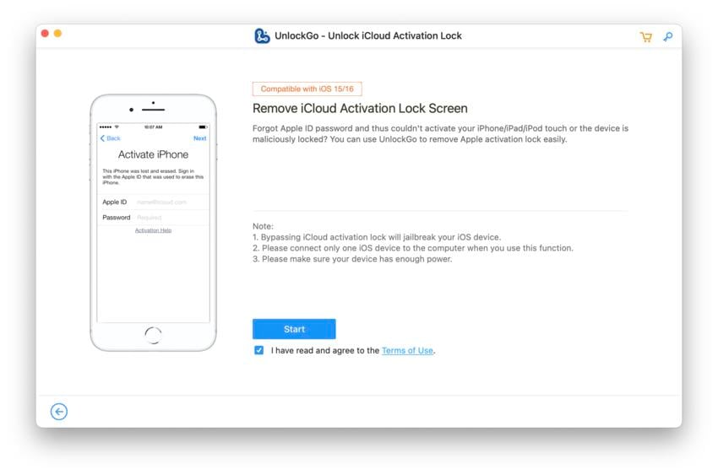Screen dimensions: 718x475
Task: Minimize the window using the yellow button
Action: click(x=57, y=34)
